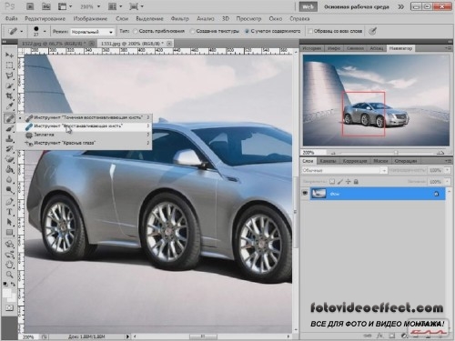This screenshot has height=341, width=455.
Task: Toggle Quick Mask mode
Action: coord(9,308)
